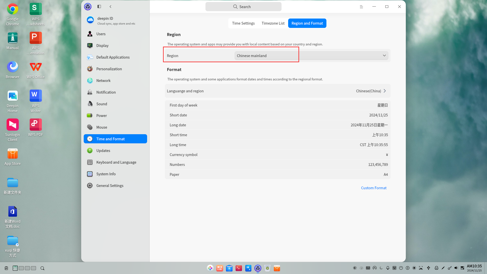Toggle the sidebar panel icon
487x274 pixels.
pos(99,7)
